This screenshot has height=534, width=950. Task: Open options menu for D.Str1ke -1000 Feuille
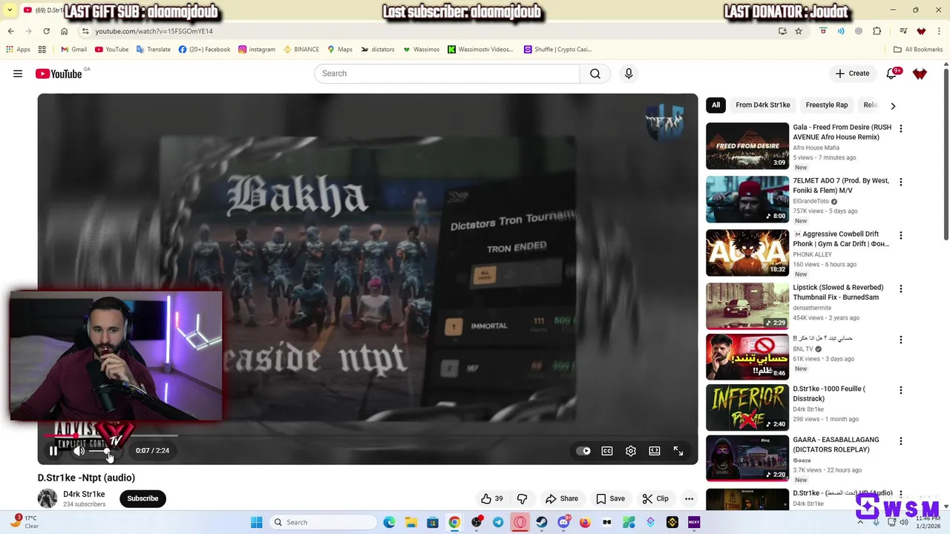(901, 390)
